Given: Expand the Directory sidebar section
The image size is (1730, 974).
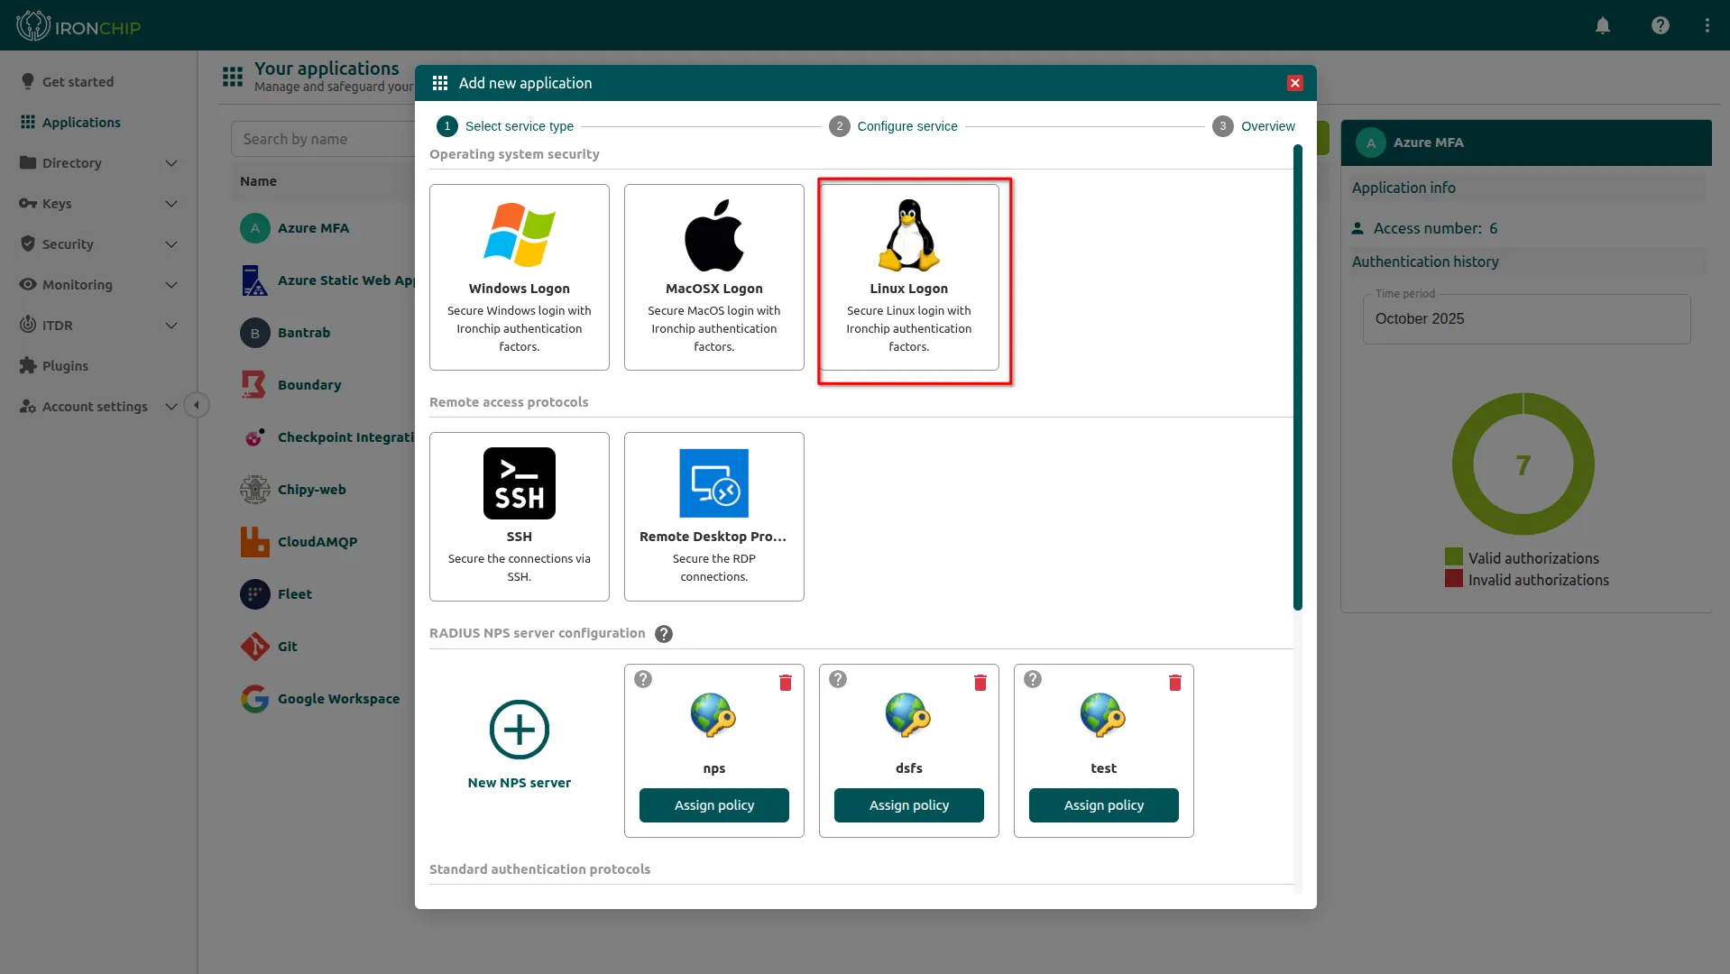Looking at the screenshot, I should (98, 163).
